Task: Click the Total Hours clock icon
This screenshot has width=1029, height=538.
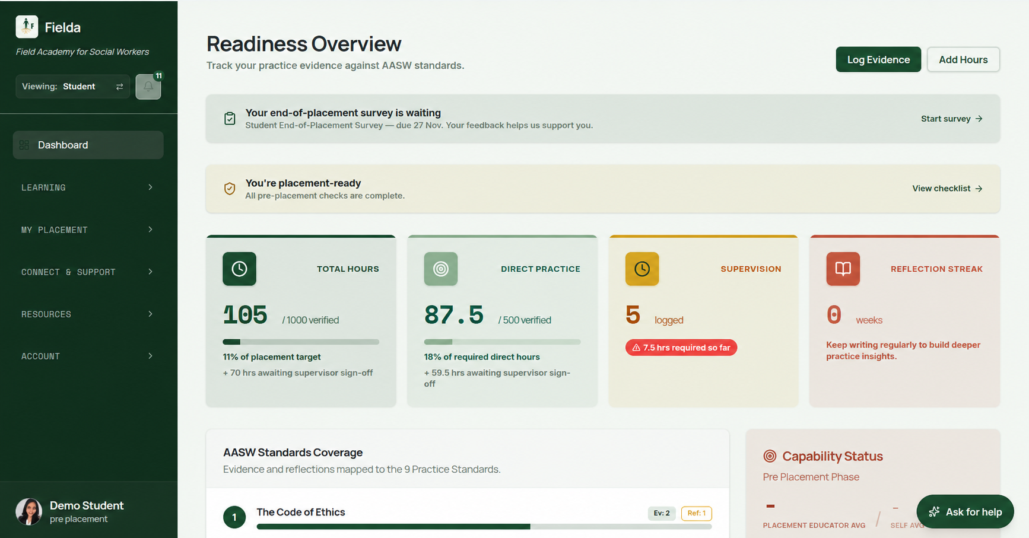Action: (x=239, y=269)
